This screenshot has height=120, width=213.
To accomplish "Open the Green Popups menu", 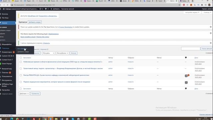I will pyautogui.click(x=7, y=64).
